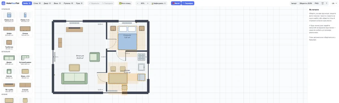
Task: Zoom out with the minus button
Action: [x=138, y=3]
